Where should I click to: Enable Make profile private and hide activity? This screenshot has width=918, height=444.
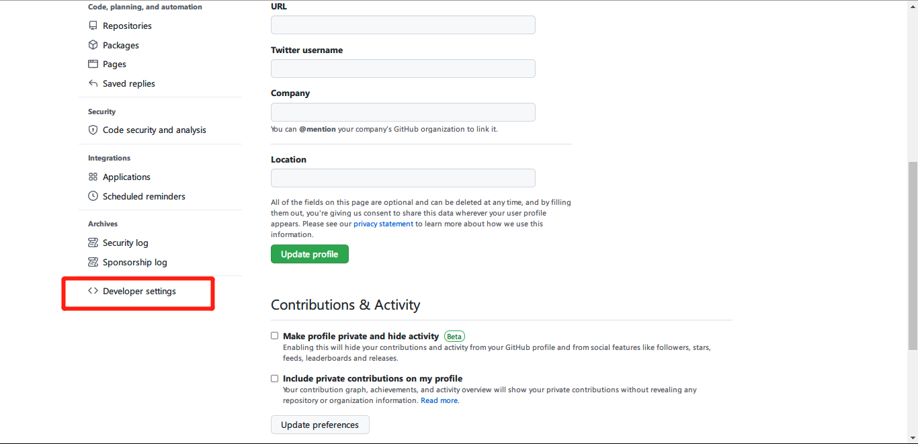tap(274, 336)
